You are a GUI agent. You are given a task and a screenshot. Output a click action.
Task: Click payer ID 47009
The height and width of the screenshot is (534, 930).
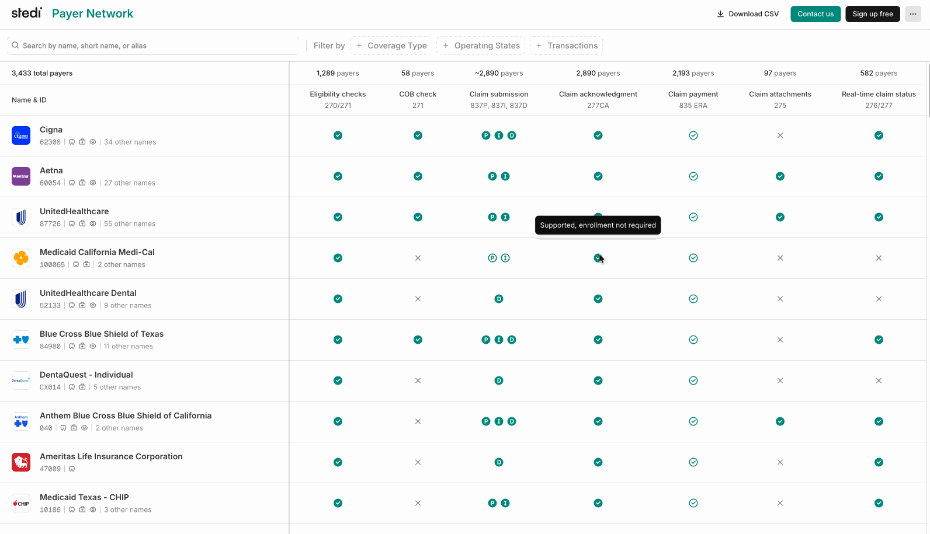click(50, 469)
